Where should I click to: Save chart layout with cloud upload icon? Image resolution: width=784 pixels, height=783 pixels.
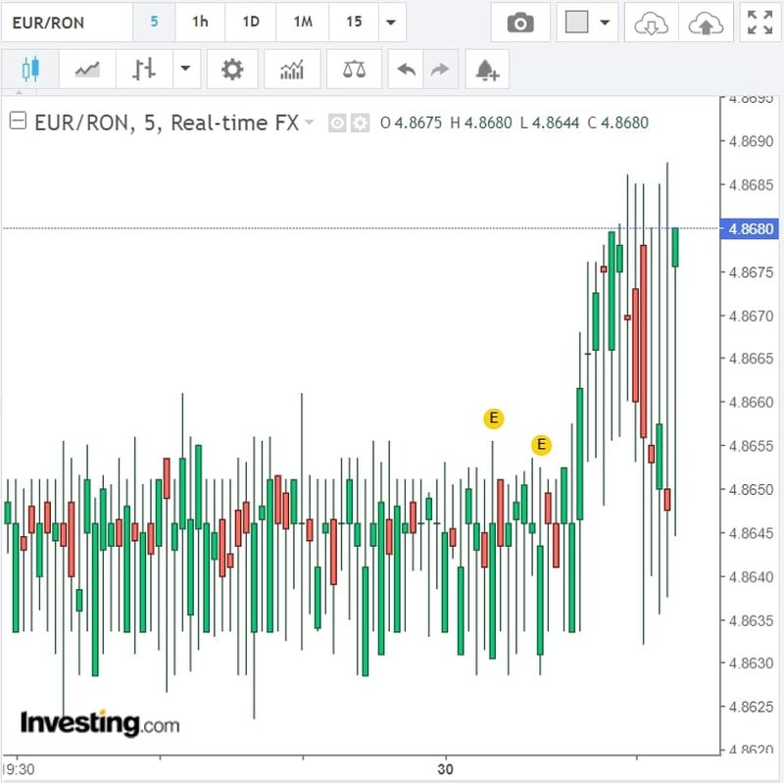pyautogui.click(x=705, y=23)
